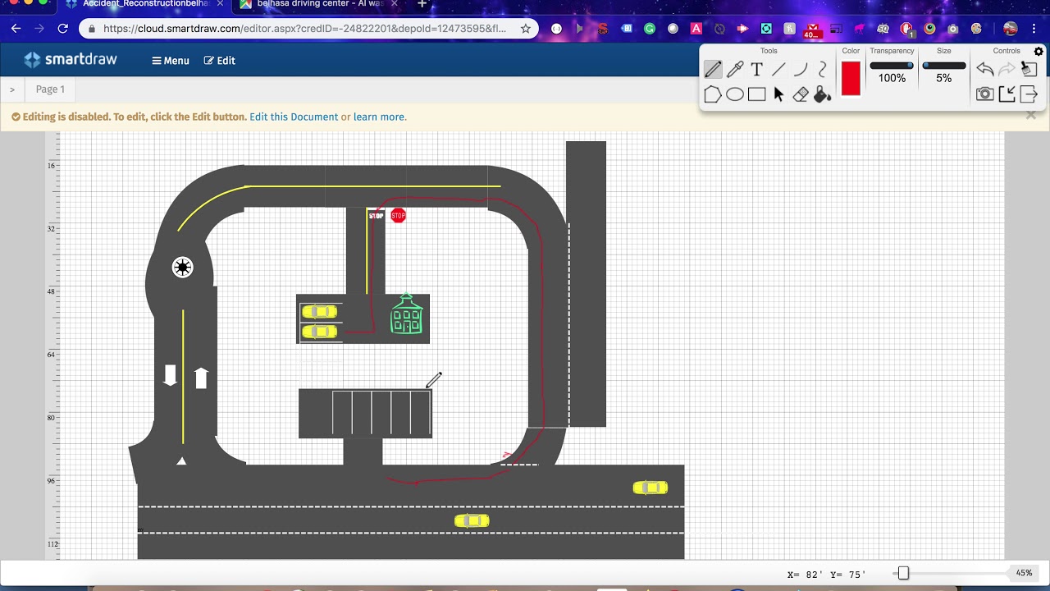
Task: Open the red drawing Color swatch
Action: (851, 79)
